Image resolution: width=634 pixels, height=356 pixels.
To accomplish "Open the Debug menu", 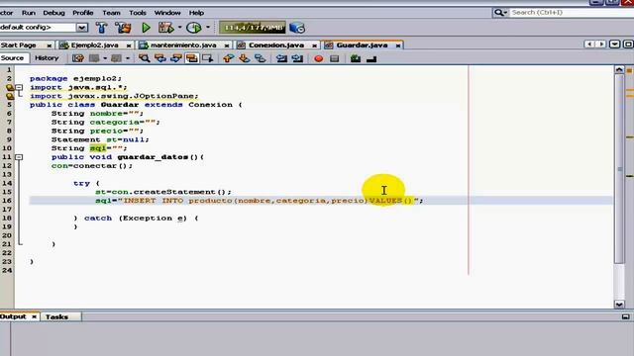I will point(53,13).
